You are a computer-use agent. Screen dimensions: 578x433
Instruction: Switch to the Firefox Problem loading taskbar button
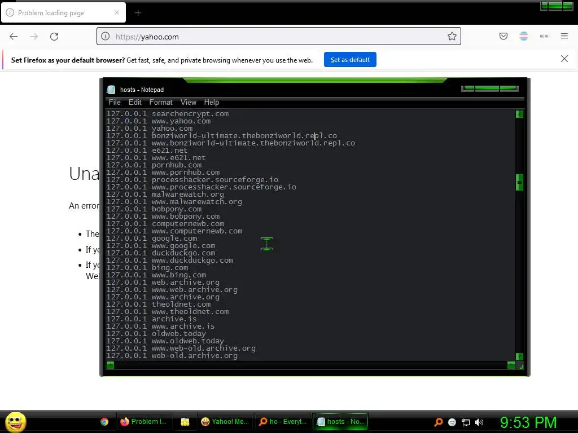144,422
